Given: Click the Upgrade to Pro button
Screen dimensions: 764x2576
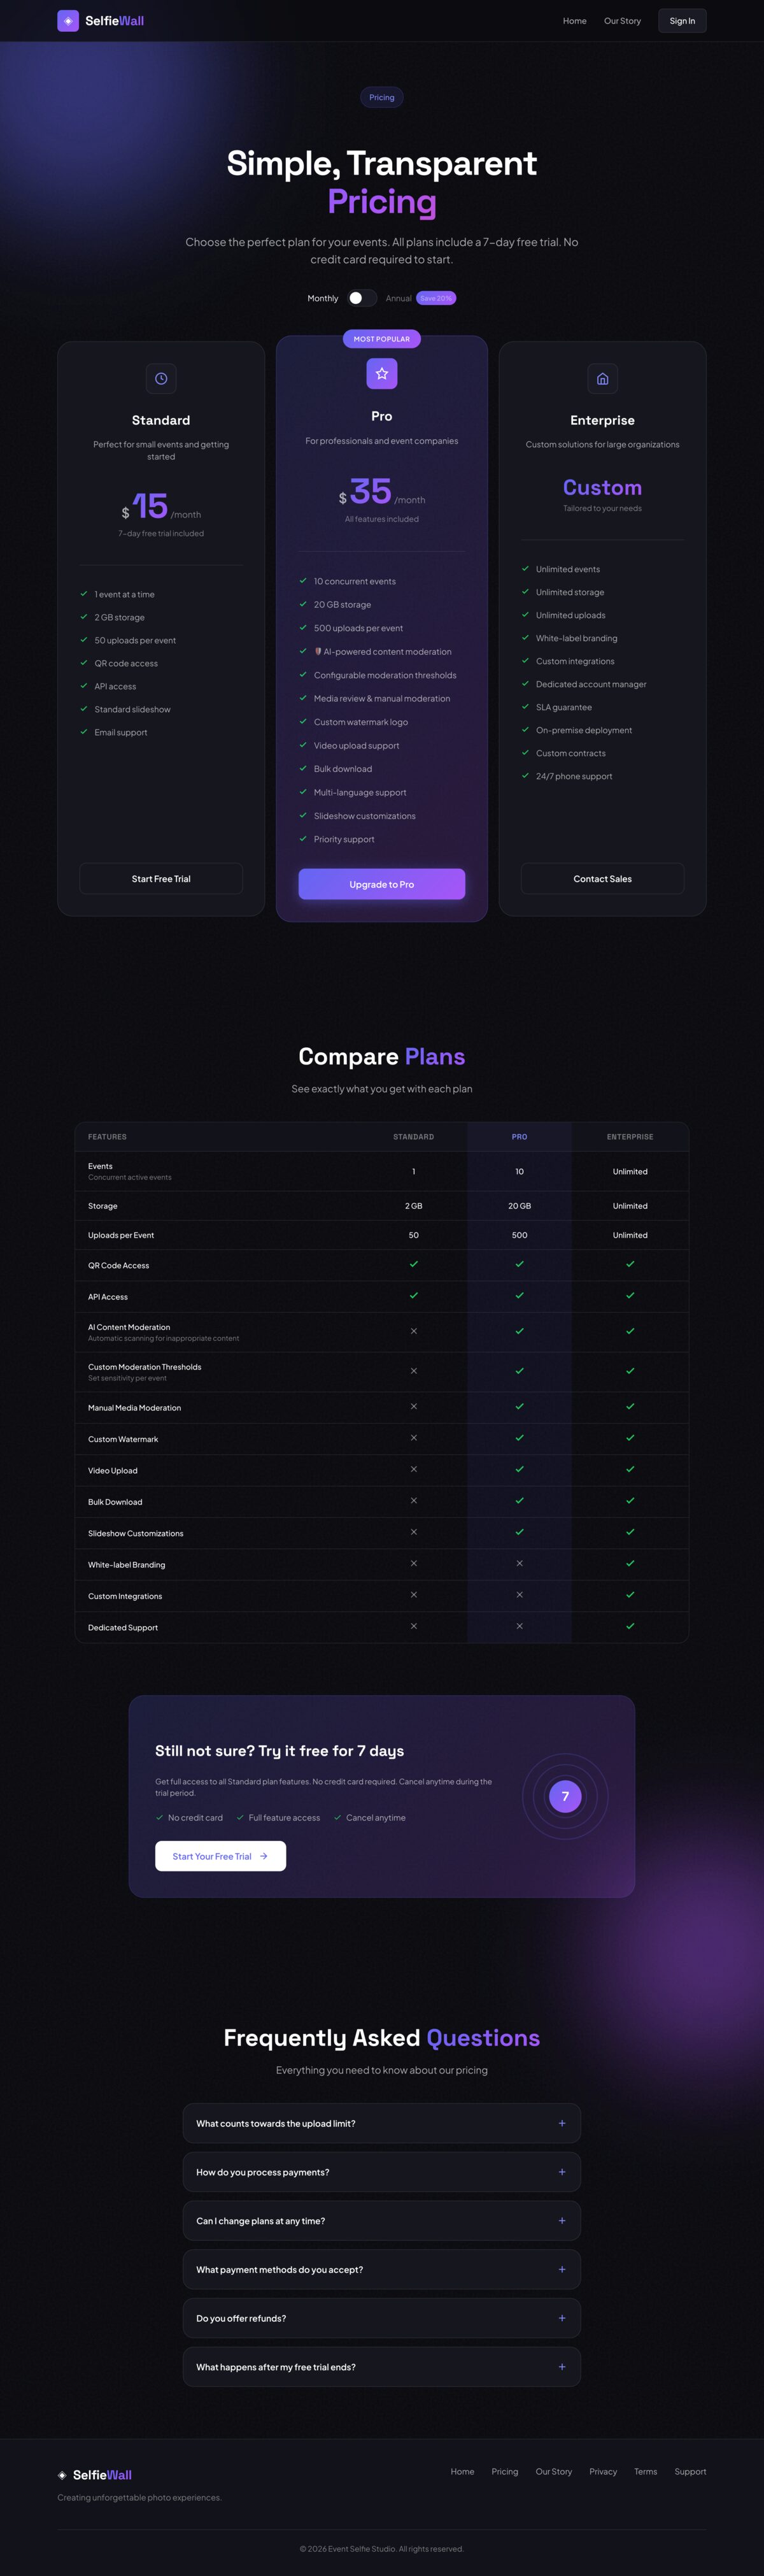Looking at the screenshot, I should 381,884.
